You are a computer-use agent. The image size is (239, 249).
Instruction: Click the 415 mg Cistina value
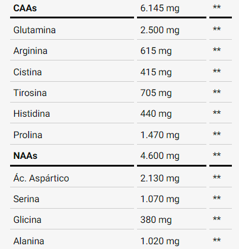point(156,72)
